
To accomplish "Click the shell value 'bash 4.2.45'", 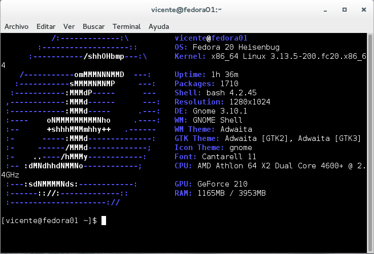I will click(231, 93).
